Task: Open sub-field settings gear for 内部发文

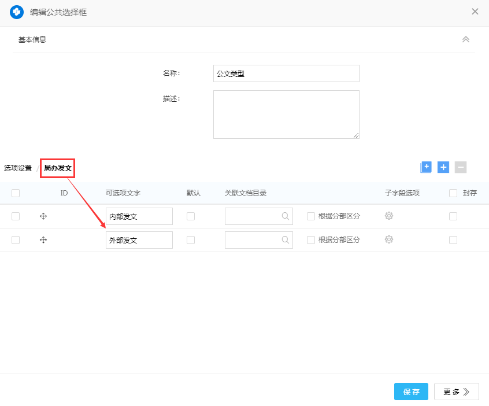Action: [x=389, y=216]
